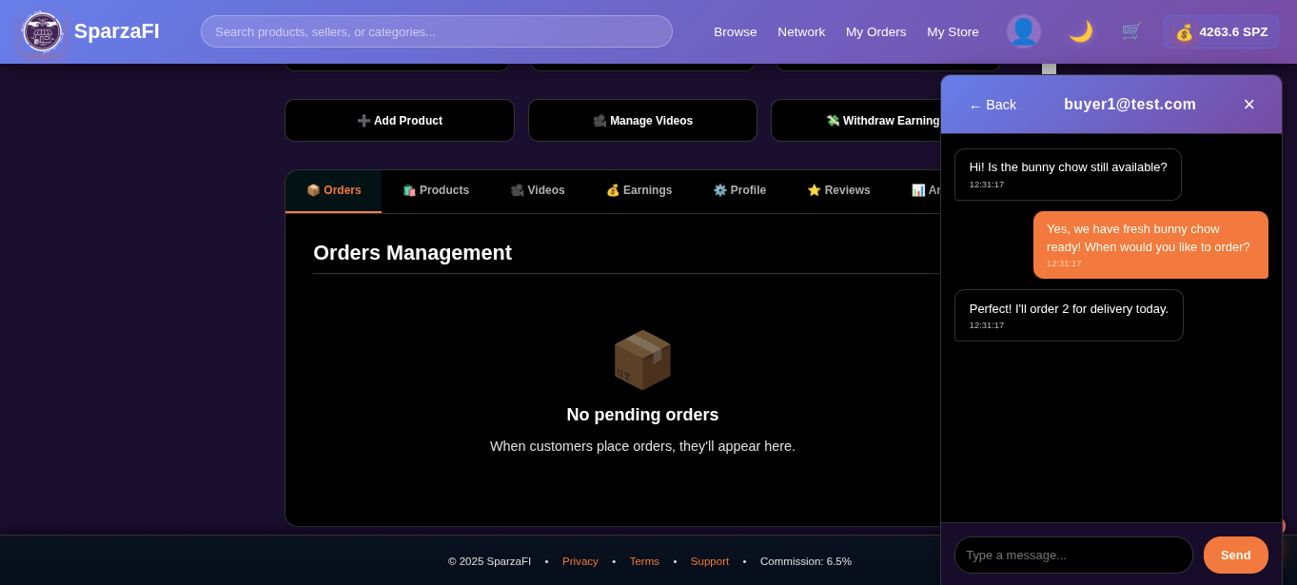
Task: Click the Add Product button
Action: (399, 120)
